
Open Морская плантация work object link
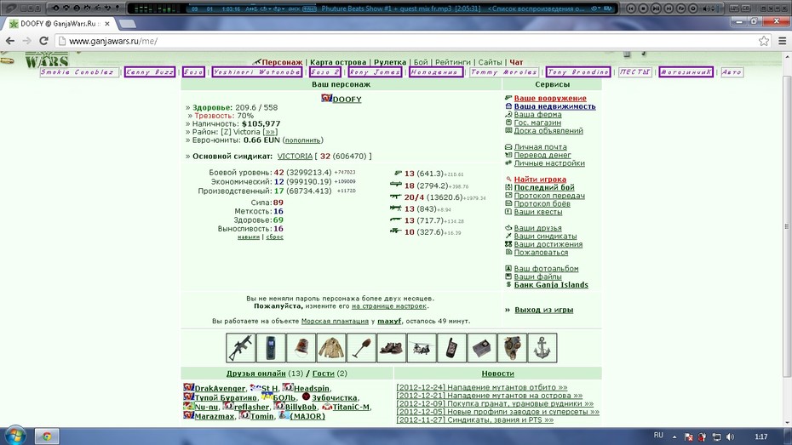pyautogui.click(x=335, y=321)
